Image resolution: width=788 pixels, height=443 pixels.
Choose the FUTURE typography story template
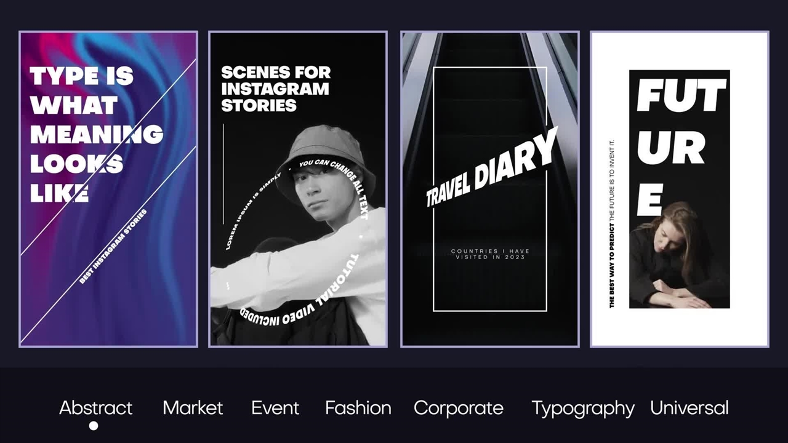pos(680,190)
